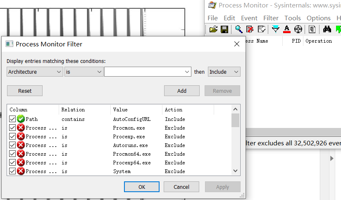This screenshot has height=200, width=341.
Task: Click the Include Process From Window target icon
Action: 298,29
